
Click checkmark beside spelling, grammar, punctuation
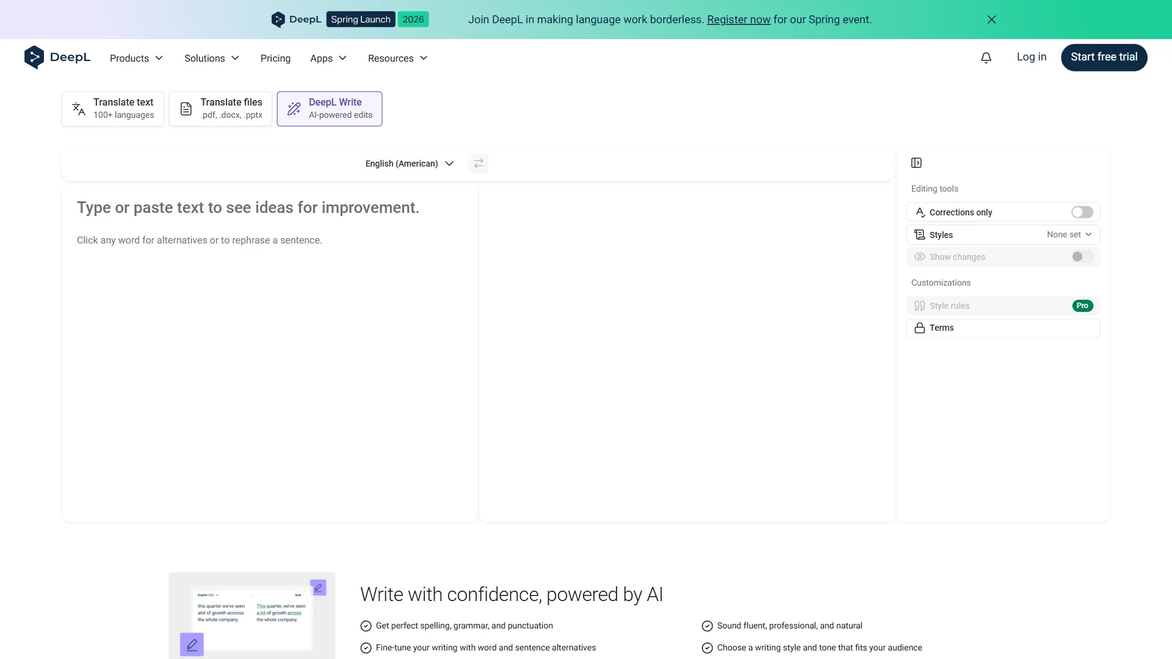click(366, 626)
